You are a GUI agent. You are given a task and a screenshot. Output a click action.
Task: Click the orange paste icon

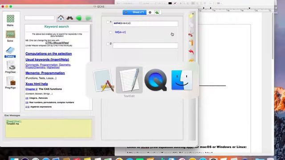(x=191, y=43)
